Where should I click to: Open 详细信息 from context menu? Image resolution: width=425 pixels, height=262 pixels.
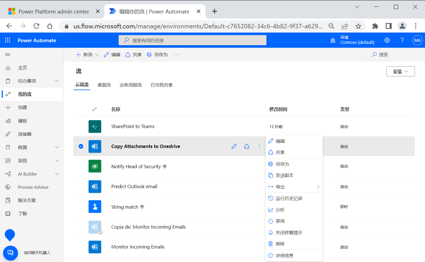(294, 256)
